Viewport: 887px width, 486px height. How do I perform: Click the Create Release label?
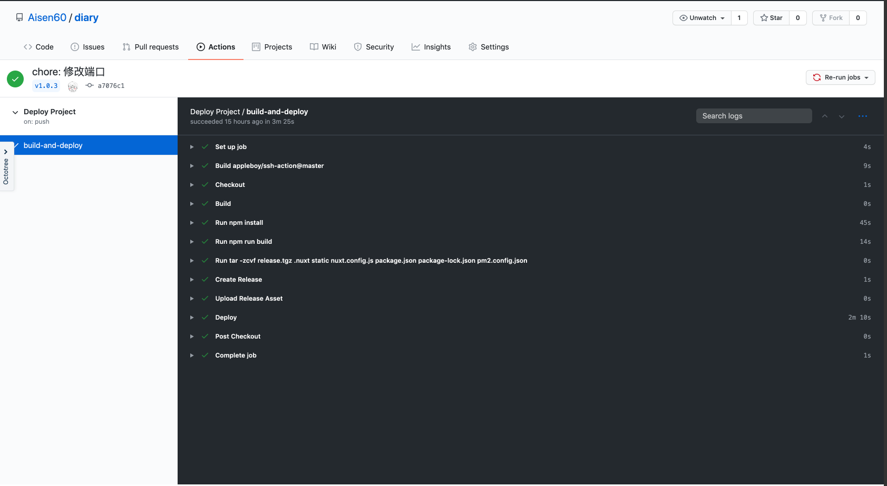[x=238, y=280]
